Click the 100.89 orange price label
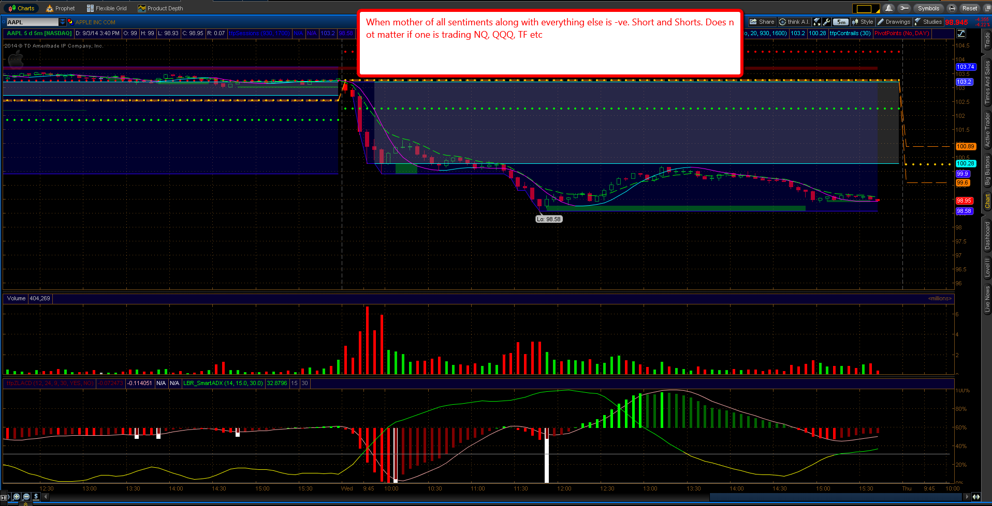 [965, 146]
